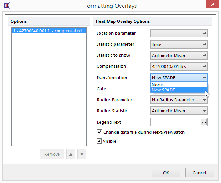Choose New SPADE in the Transformation list
The height and width of the screenshot is (183, 221).
[179, 90]
